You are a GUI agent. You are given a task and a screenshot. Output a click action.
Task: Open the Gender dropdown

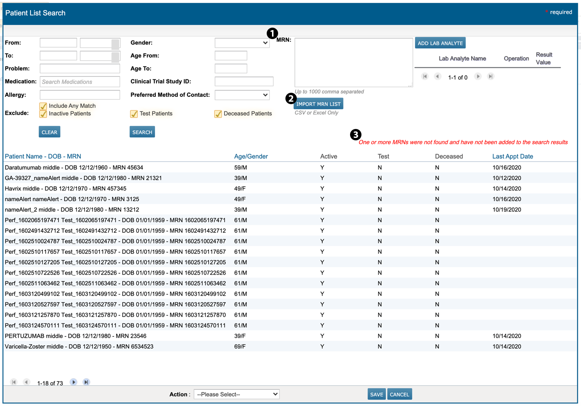(x=242, y=43)
